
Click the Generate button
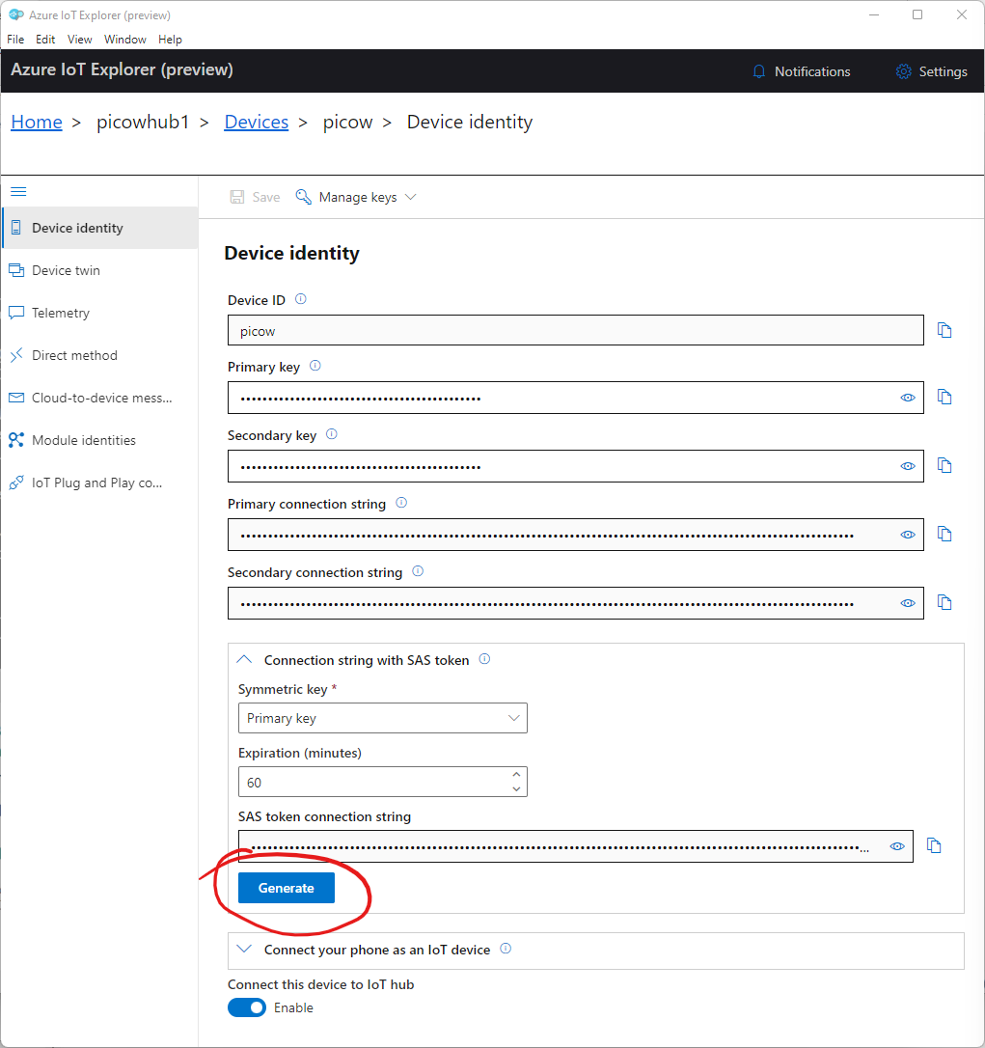click(x=286, y=888)
